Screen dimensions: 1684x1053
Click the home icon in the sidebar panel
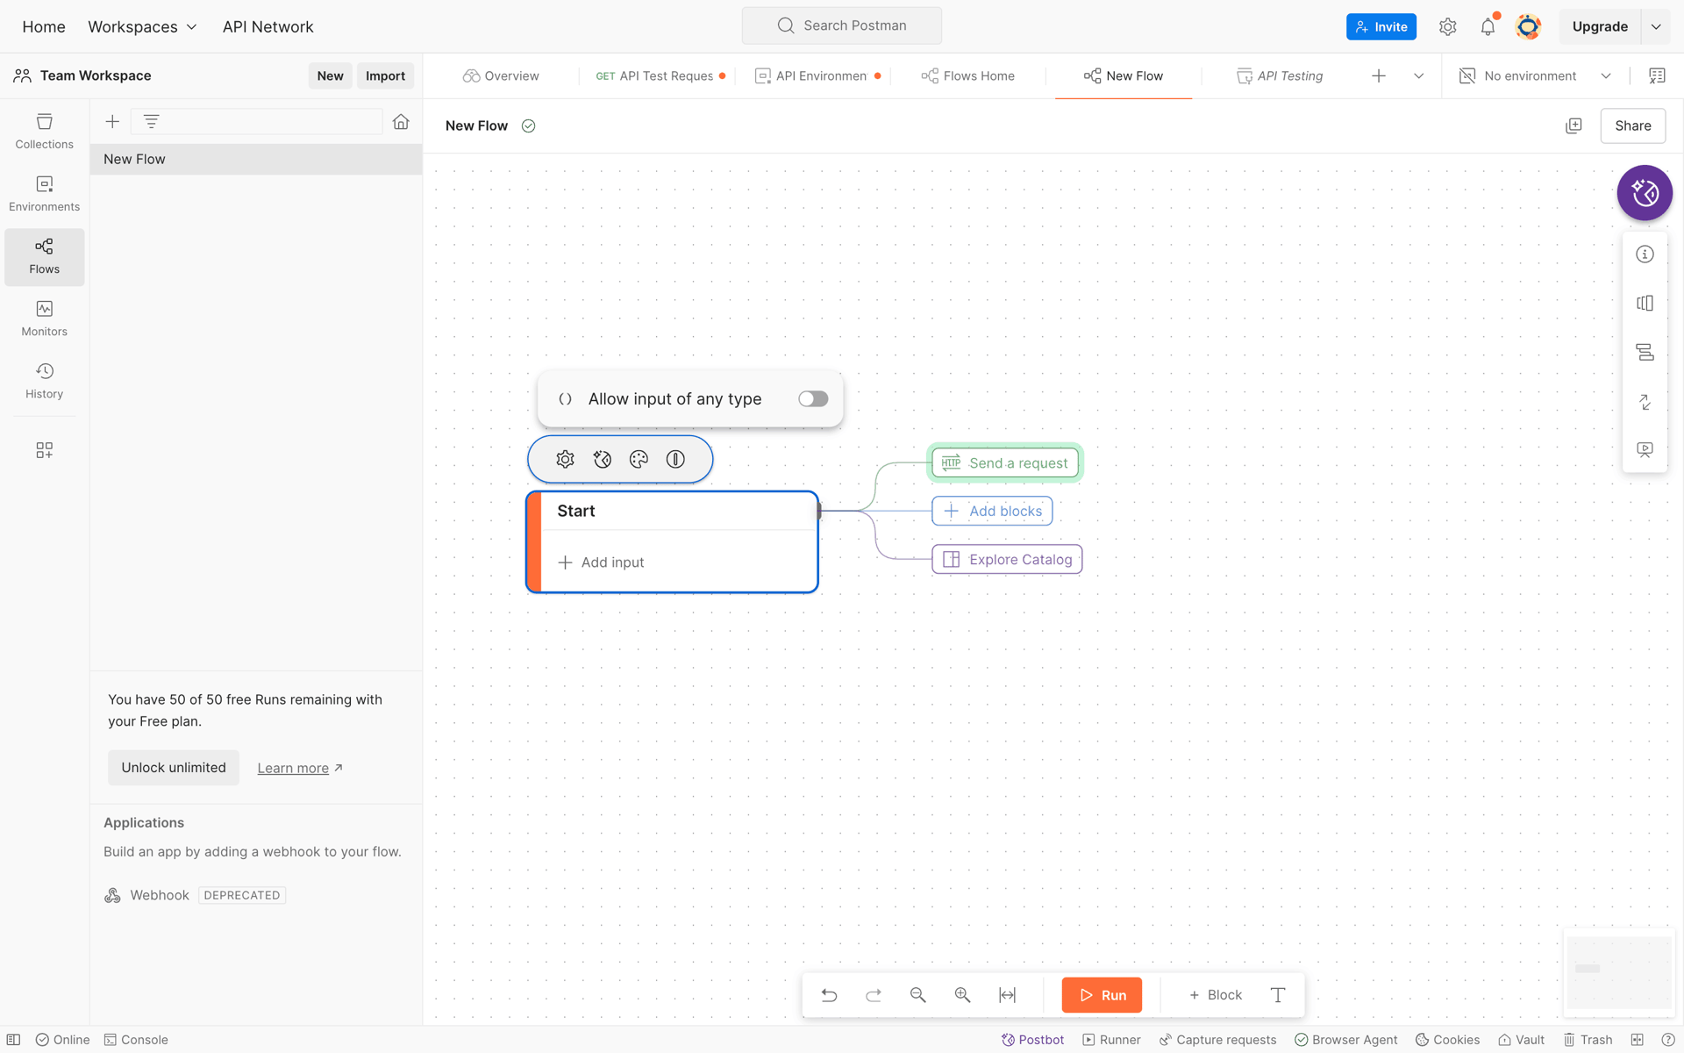(401, 122)
